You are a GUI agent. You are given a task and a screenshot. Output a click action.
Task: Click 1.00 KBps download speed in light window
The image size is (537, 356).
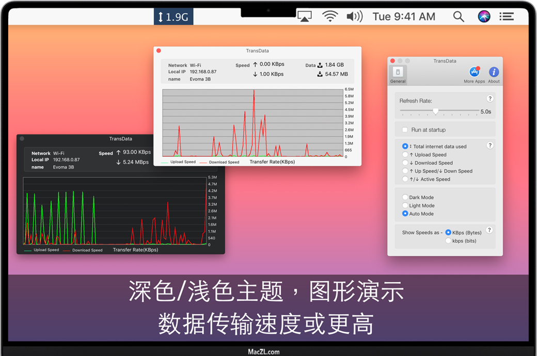pos(272,74)
